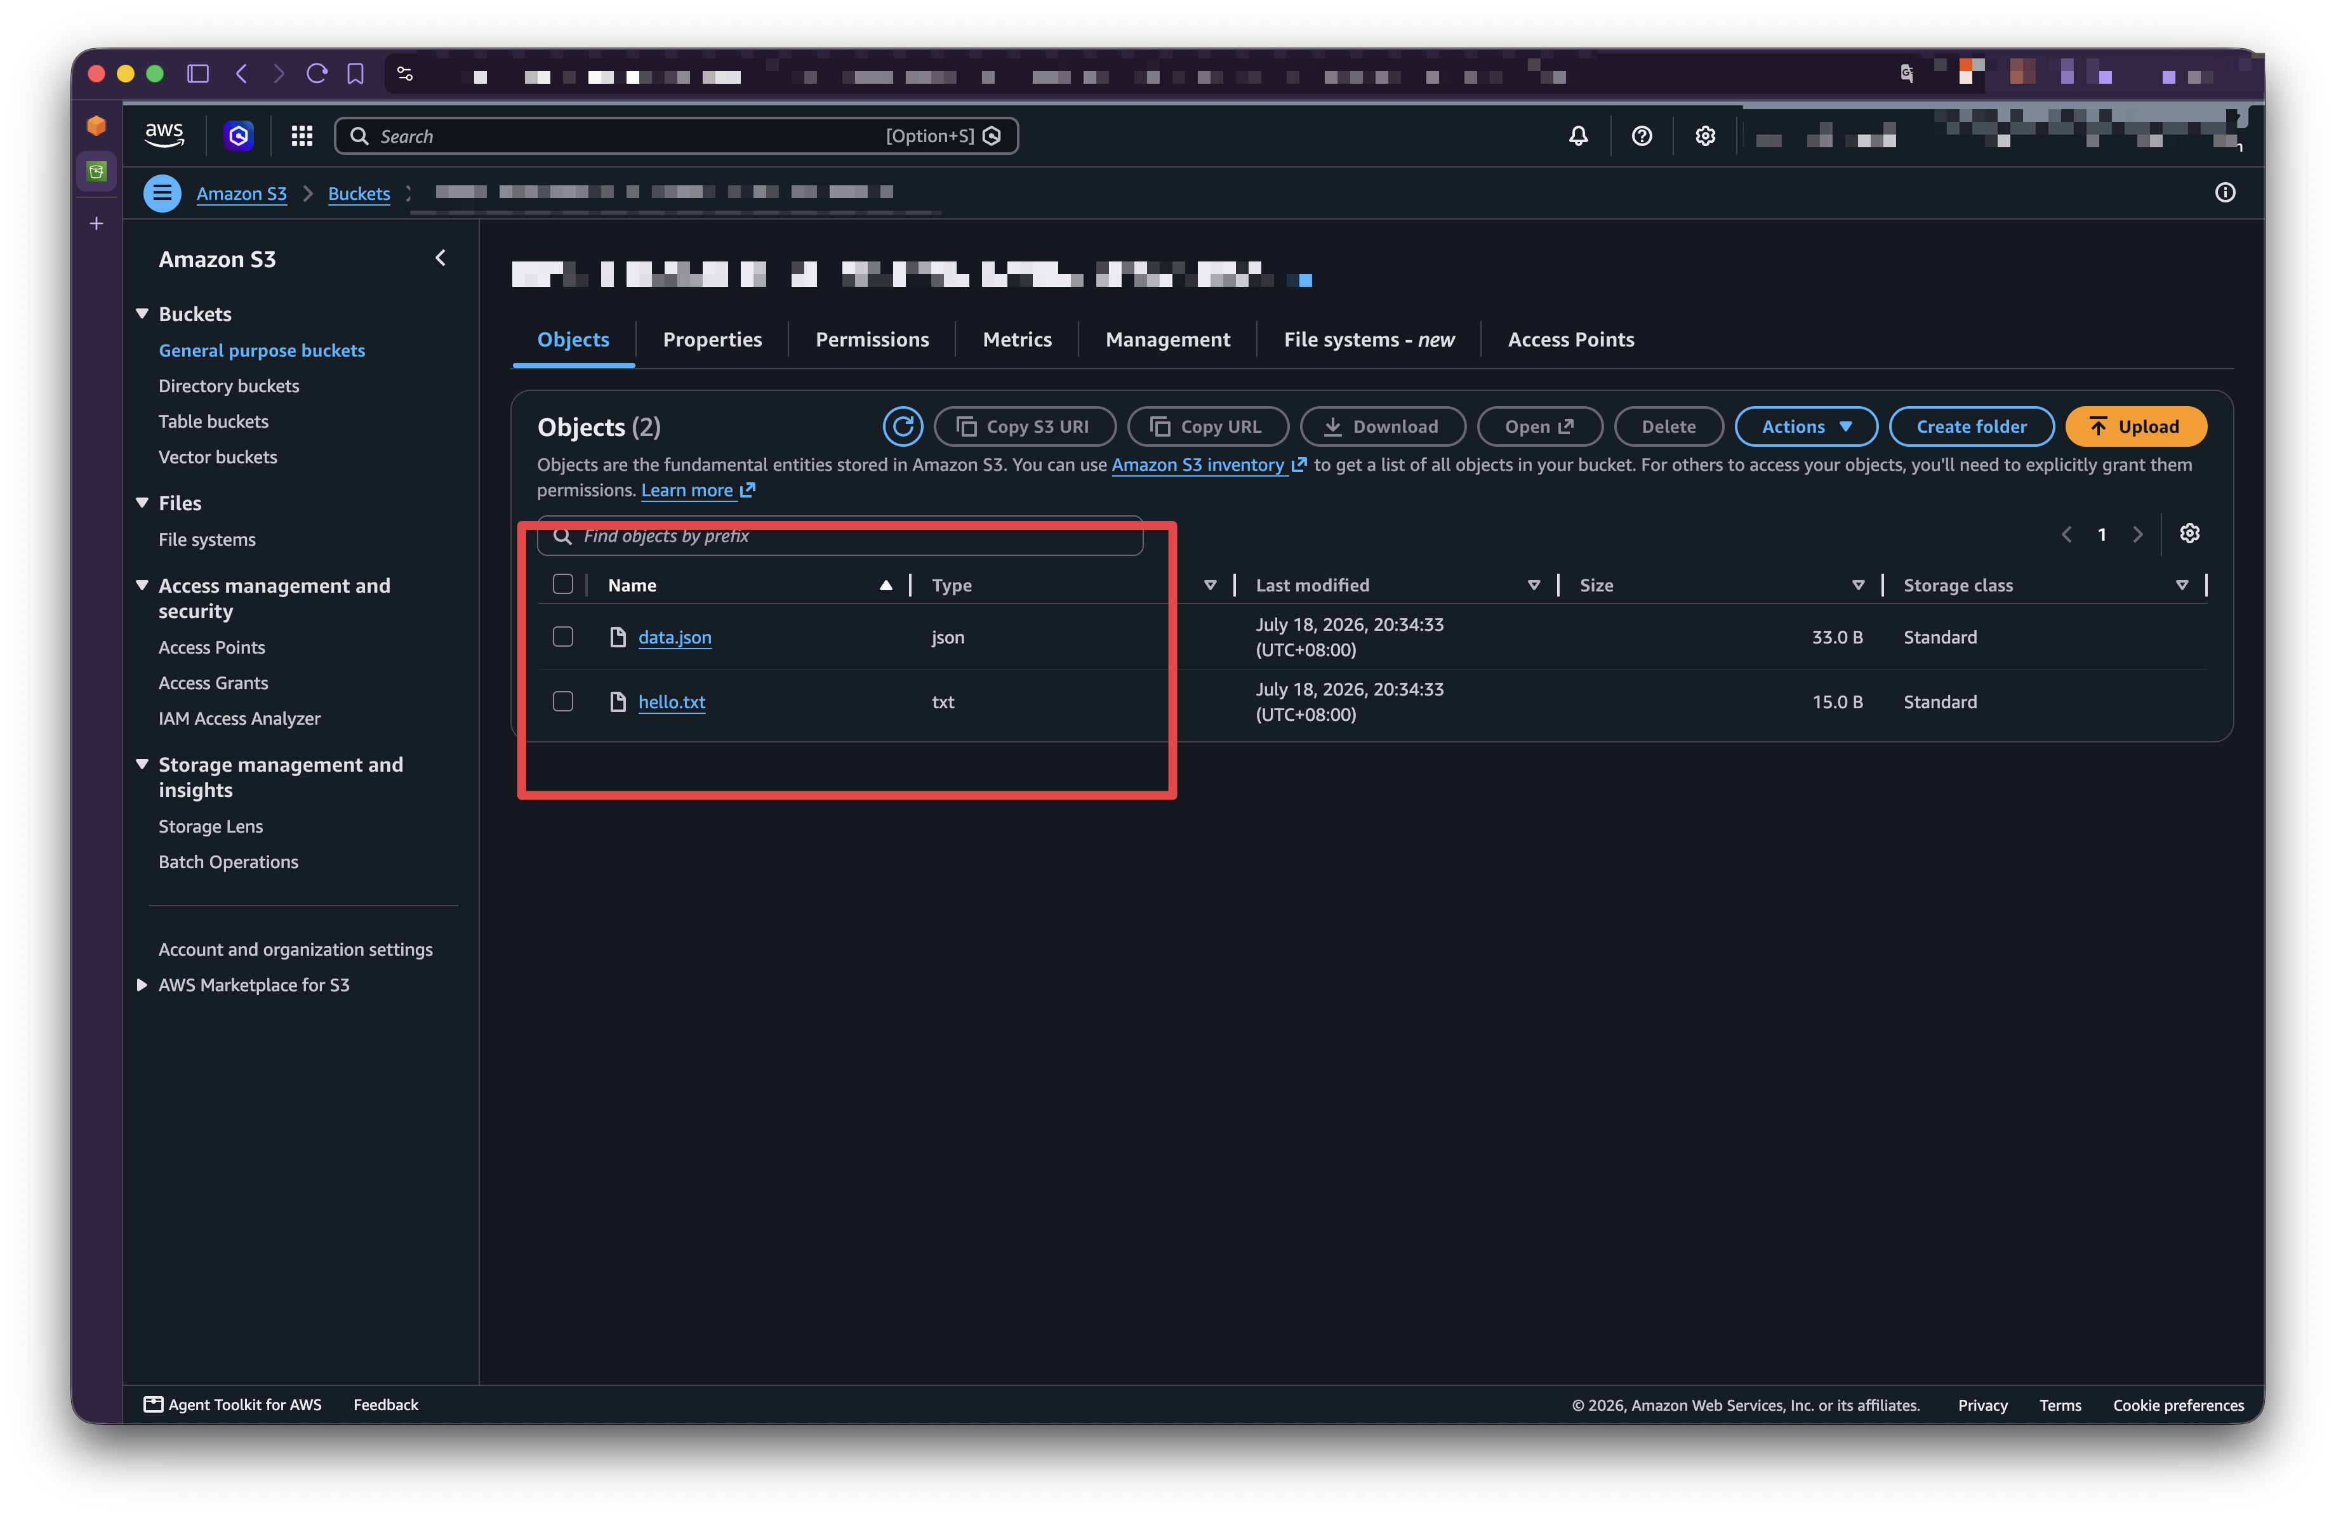Add a new item with browser sidebar plus
Viewport: 2336px width, 1518px height.
[96, 224]
